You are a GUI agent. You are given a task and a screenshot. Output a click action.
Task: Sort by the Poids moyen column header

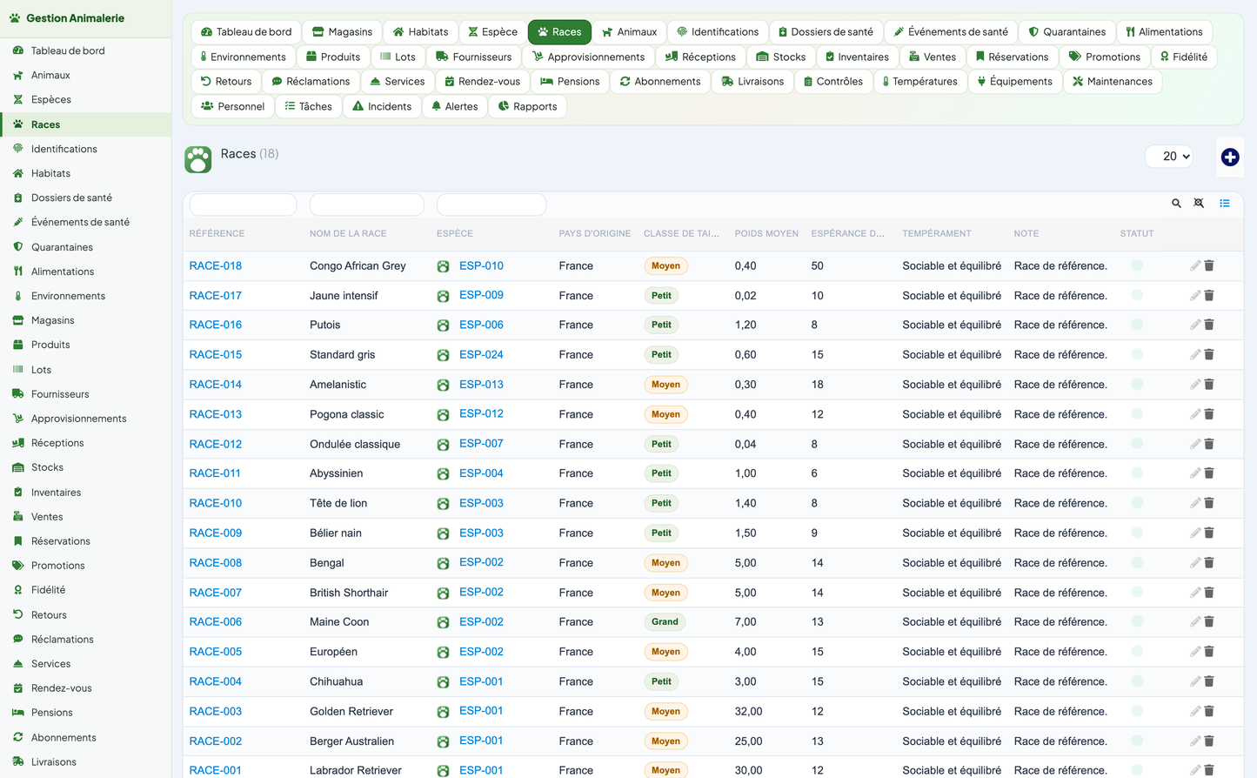coord(766,233)
